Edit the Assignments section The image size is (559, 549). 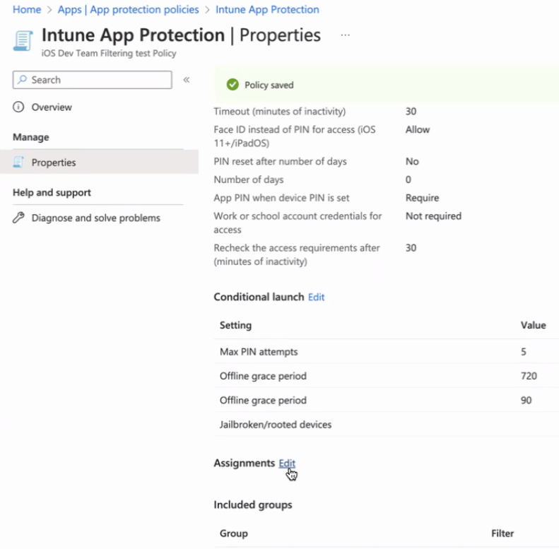pyautogui.click(x=287, y=463)
